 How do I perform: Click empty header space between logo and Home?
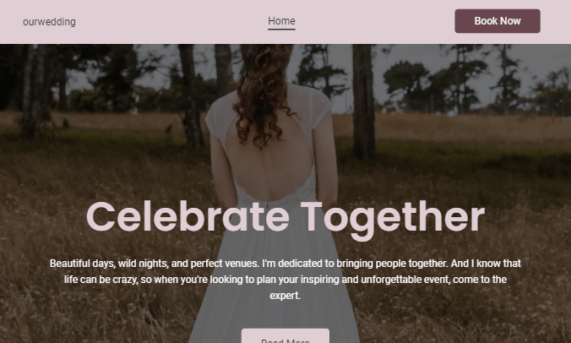tap(171, 22)
